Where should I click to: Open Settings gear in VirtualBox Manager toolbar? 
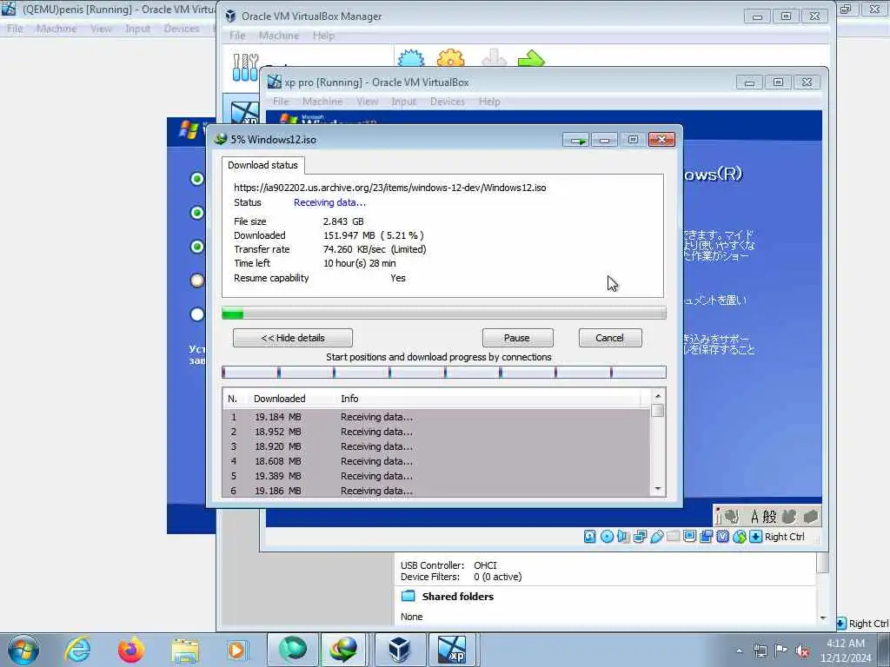(451, 58)
